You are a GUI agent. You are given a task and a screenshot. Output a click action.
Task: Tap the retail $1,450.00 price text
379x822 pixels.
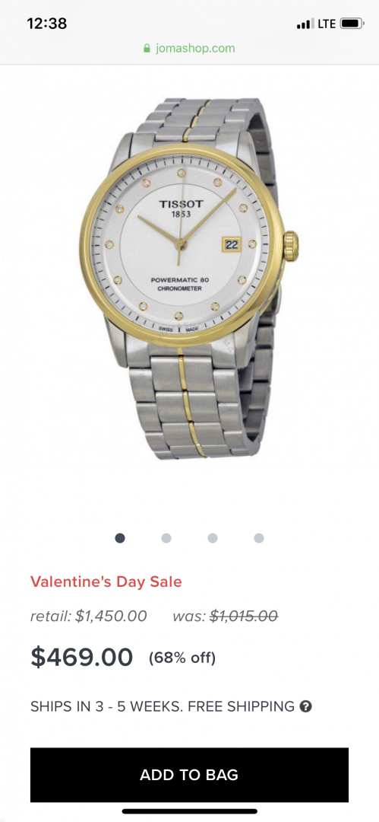click(x=88, y=616)
